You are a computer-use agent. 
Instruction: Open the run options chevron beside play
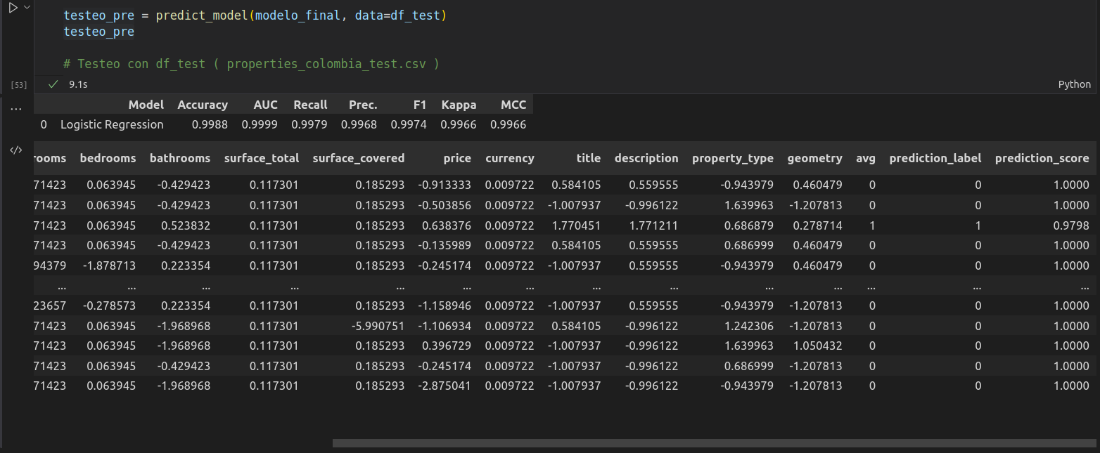click(x=27, y=7)
